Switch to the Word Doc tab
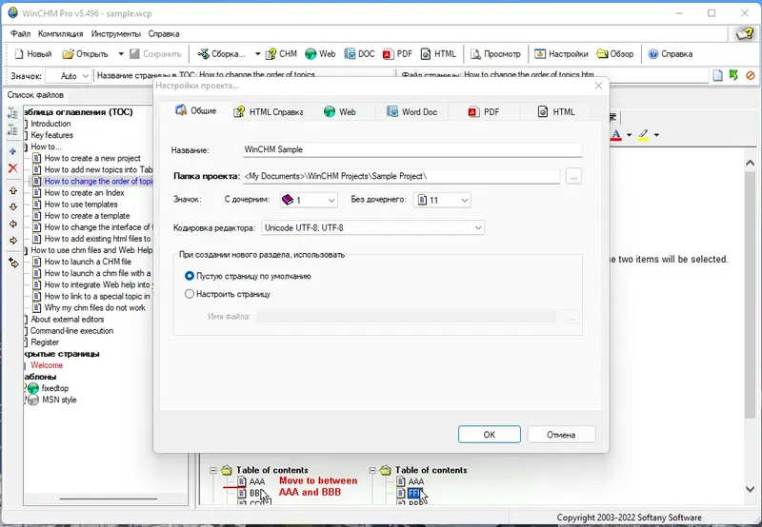Screen dimensions: 762x527 point(411,112)
